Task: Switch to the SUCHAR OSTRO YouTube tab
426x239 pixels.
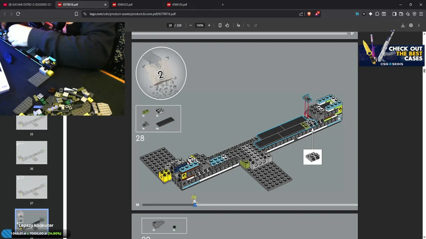Action: pyautogui.click(x=27, y=5)
